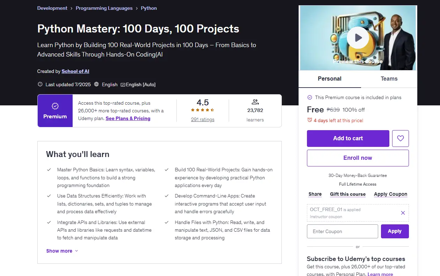The image size is (440, 276).
Task: Open the 291 ratings link
Action: (203, 119)
